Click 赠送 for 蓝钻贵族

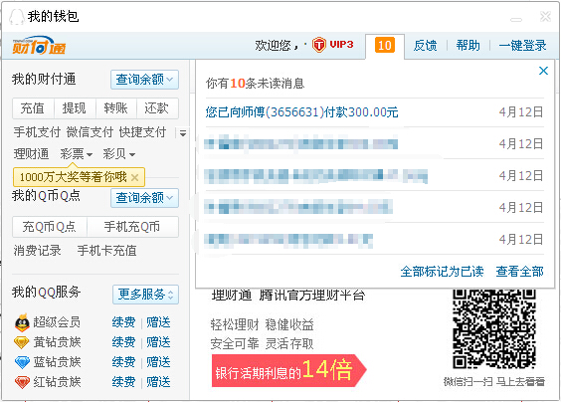pos(158,362)
